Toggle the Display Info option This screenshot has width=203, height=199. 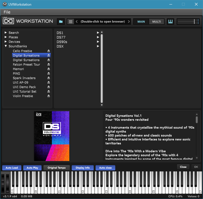click(83, 168)
